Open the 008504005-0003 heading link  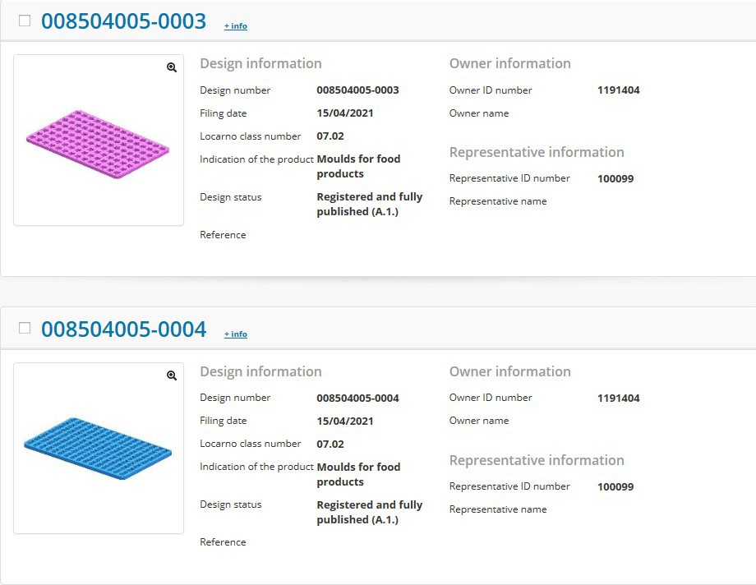click(x=123, y=21)
